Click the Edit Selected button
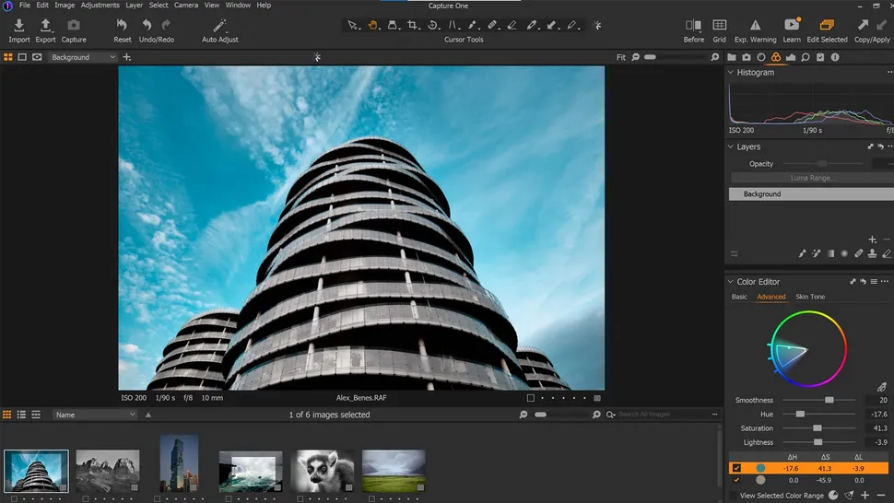Viewport: 894px width, 503px height. pyautogui.click(x=827, y=29)
